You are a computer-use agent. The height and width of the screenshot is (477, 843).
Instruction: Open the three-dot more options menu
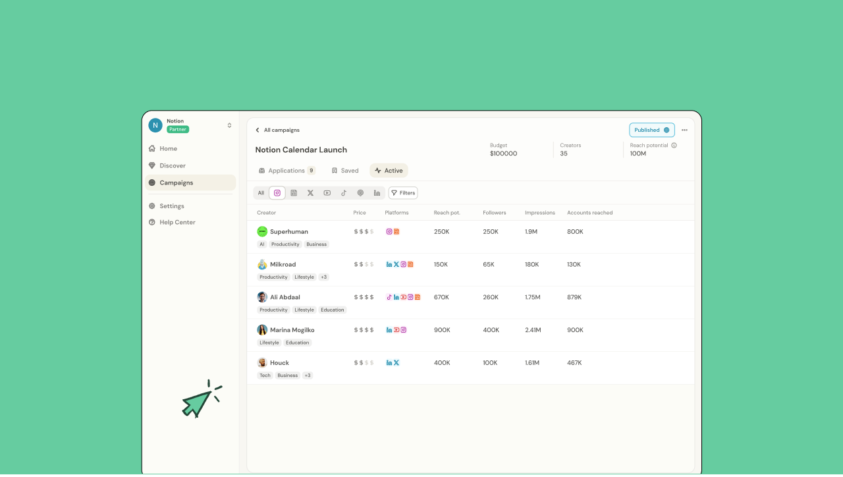(684, 130)
